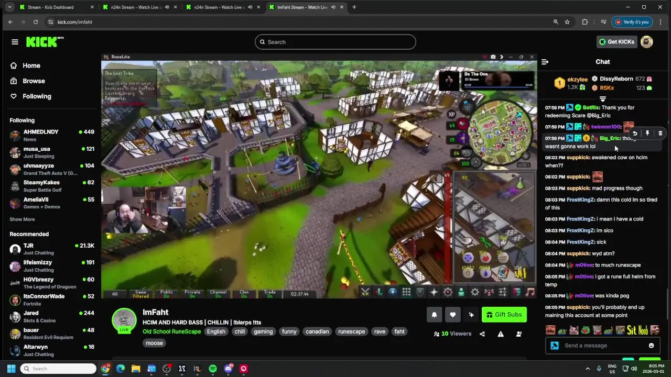
Task: Select the 'Sit' emote in quick emotes
Action: tap(632, 330)
